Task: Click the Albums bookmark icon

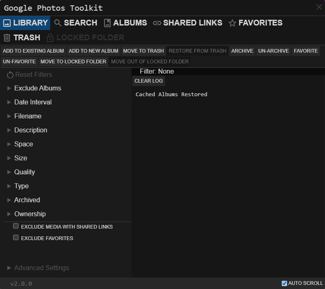Action: (107, 23)
